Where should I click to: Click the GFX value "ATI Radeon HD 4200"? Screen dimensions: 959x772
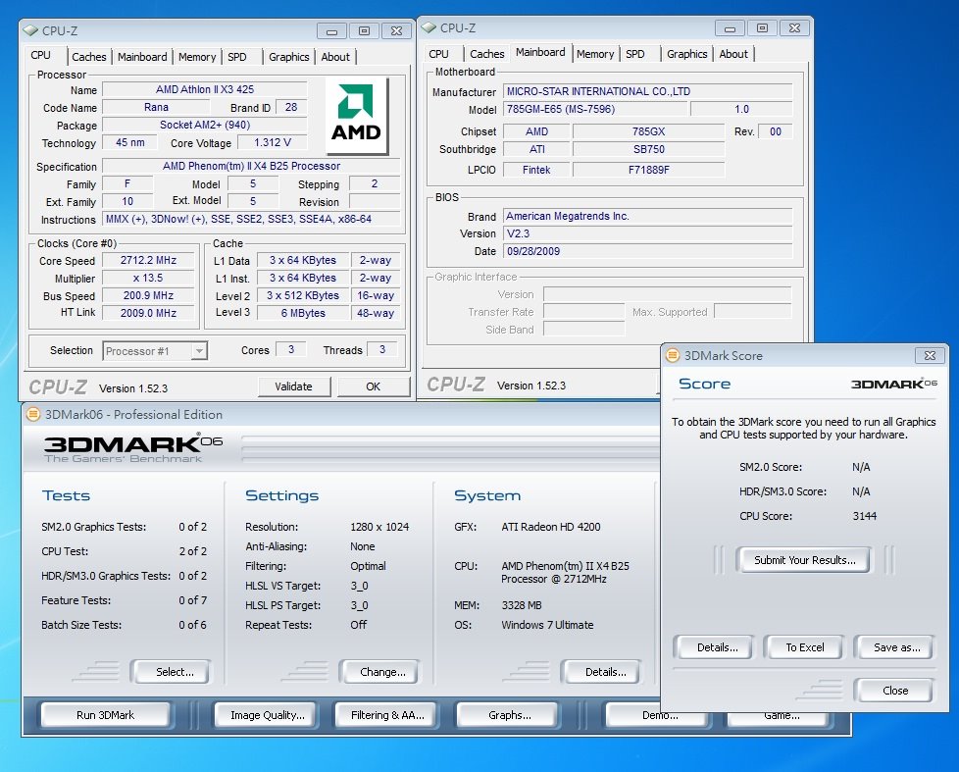point(550,527)
